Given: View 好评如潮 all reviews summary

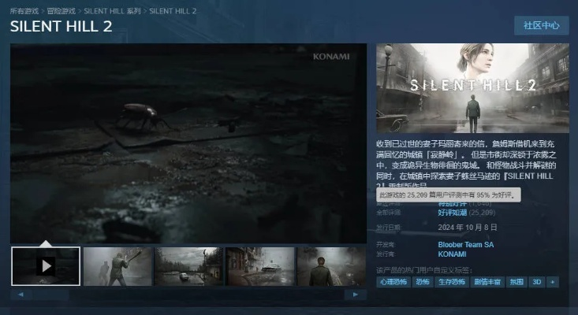Looking at the screenshot, I should [453, 212].
